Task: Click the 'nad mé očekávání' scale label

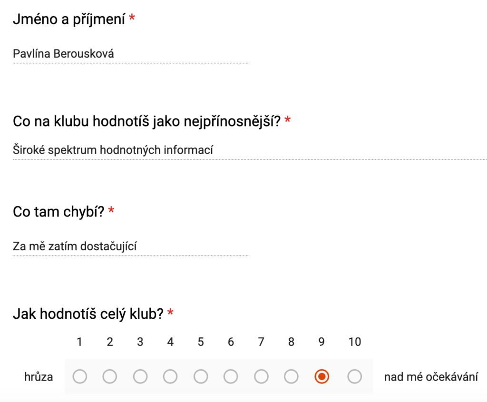Action: coord(431,377)
